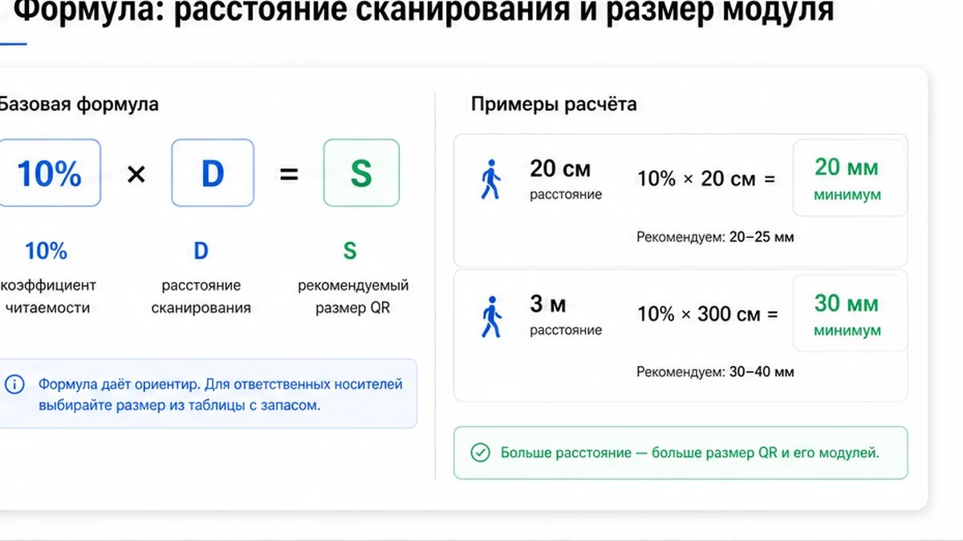The height and width of the screenshot is (541, 963).
Task: Select the large D formula box
Action: pos(213,173)
